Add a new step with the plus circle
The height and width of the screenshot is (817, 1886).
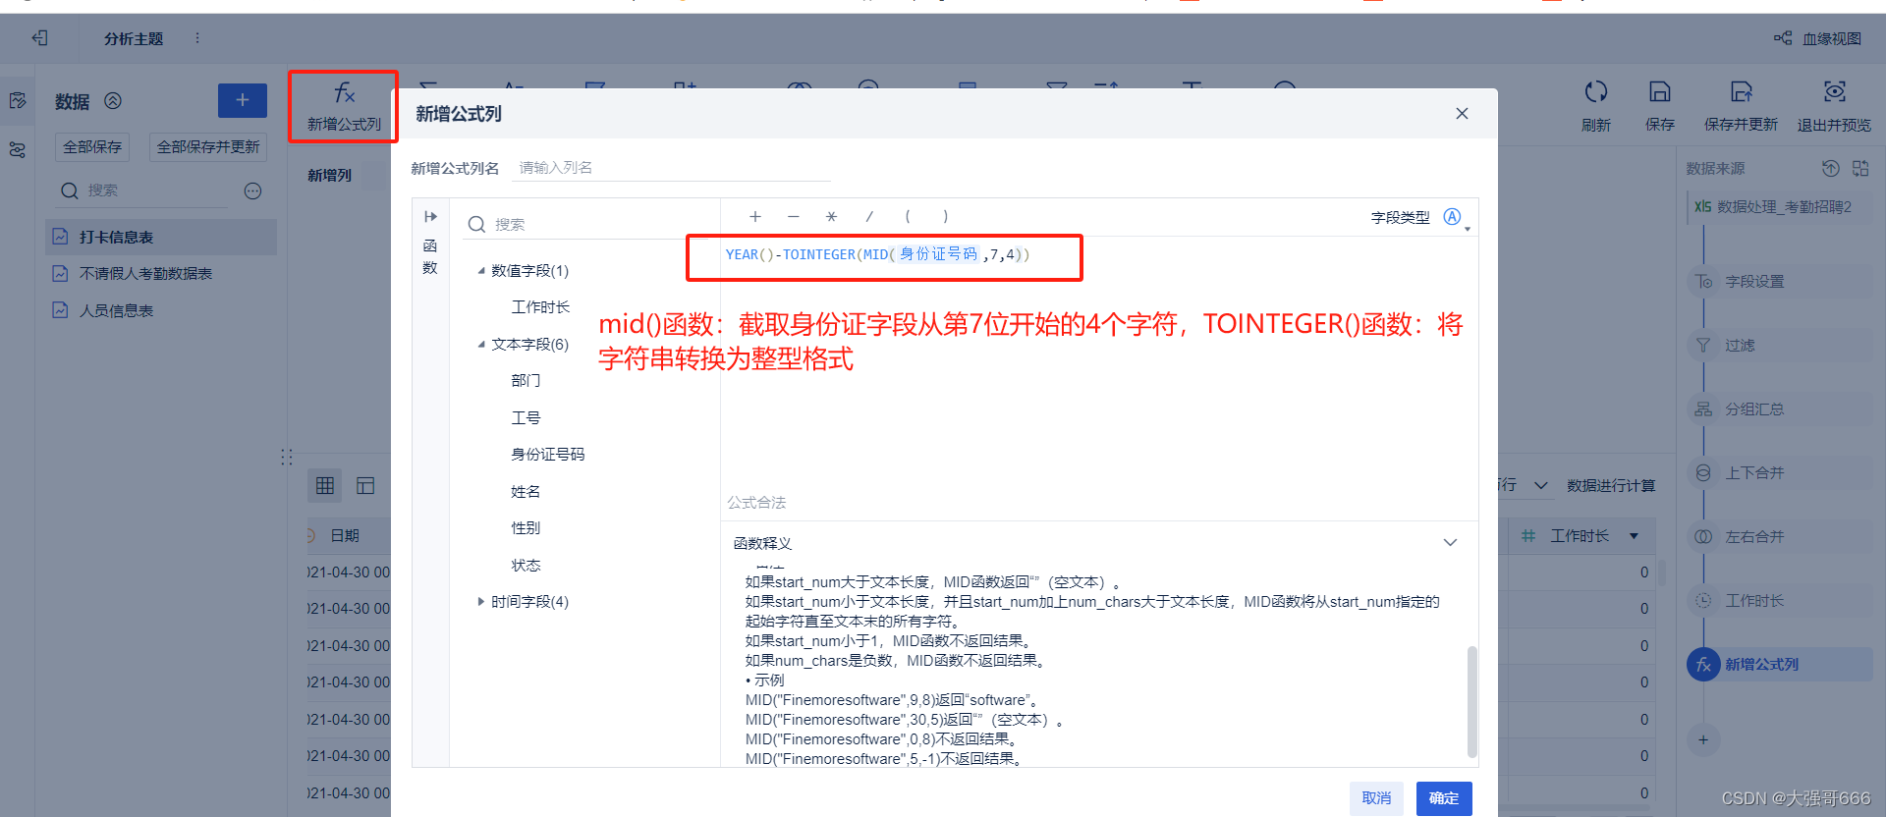point(1703,739)
